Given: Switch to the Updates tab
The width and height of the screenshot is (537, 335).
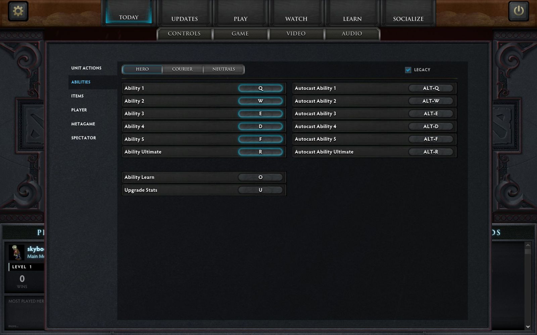Looking at the screenshot, I should (x=185, y=13).
